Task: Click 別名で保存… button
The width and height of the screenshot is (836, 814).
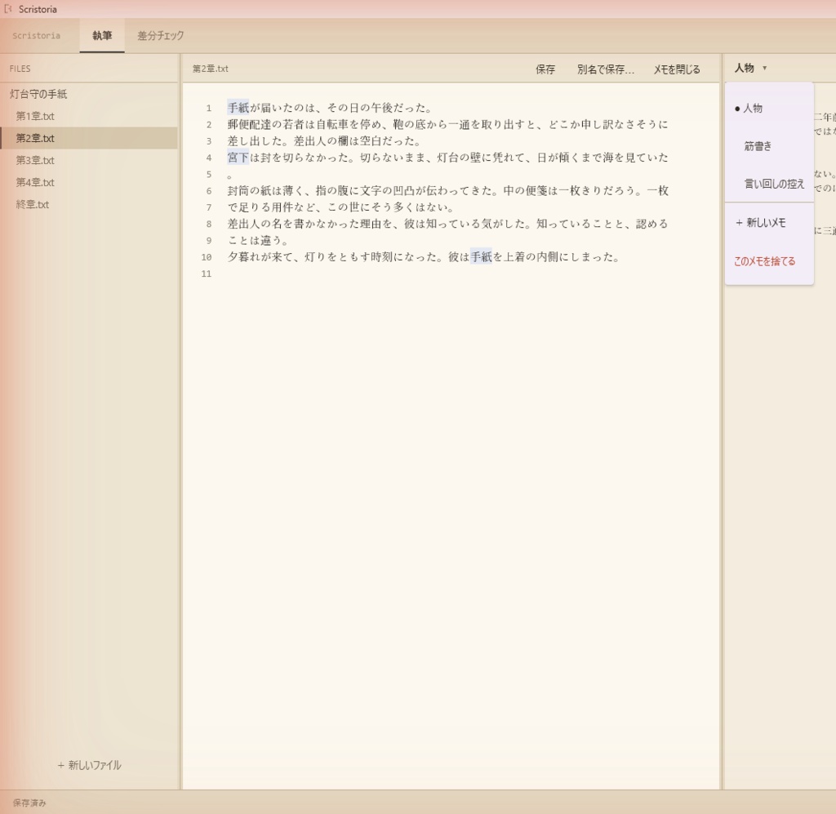Action: coord(605,69)
